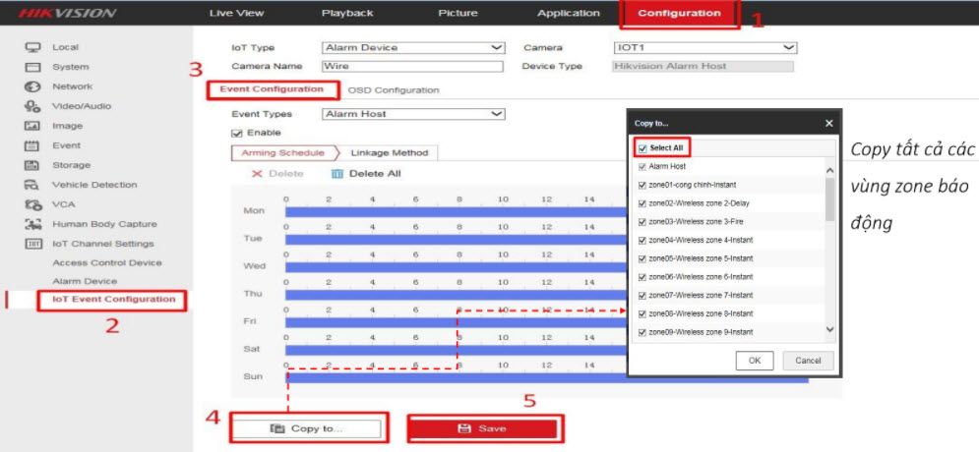
Task: Toggle zone07-Wireless zone 7-Instant checkbox
Action: click(x=642, y=296)
